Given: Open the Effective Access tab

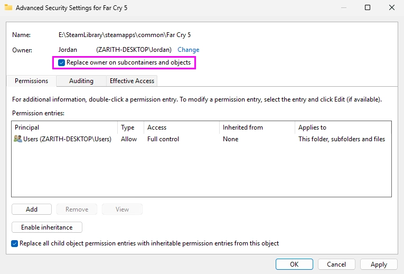Looking at the screenshot, I should tap(132, 81).
